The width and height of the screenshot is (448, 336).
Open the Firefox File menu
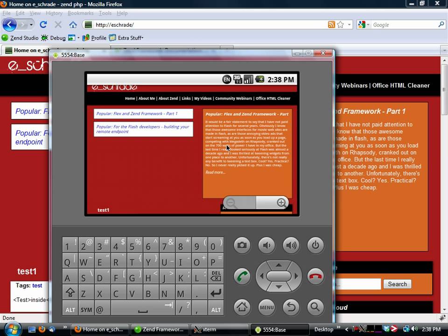click(x=6, y=13)
